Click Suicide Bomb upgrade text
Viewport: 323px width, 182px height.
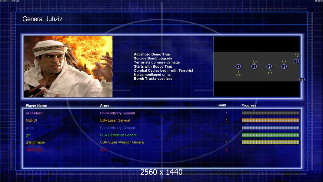pos(153,58)
